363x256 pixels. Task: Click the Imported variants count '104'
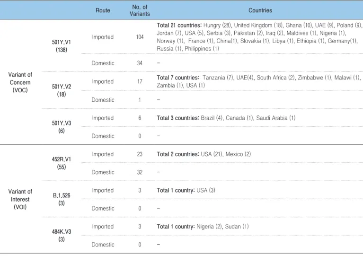pyautogui.click(x=140, y=37)
